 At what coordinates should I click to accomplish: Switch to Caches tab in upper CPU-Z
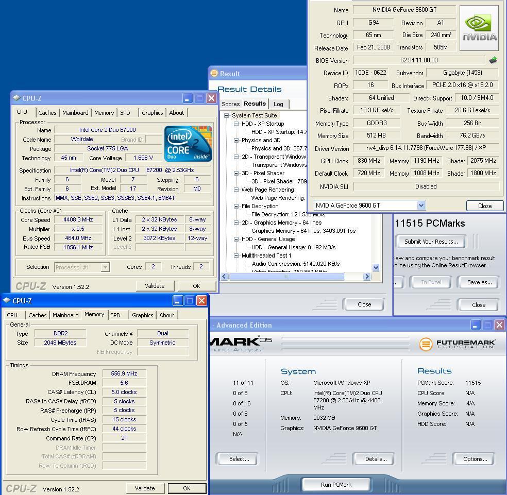pyautogui.click(x=47, y=113)
